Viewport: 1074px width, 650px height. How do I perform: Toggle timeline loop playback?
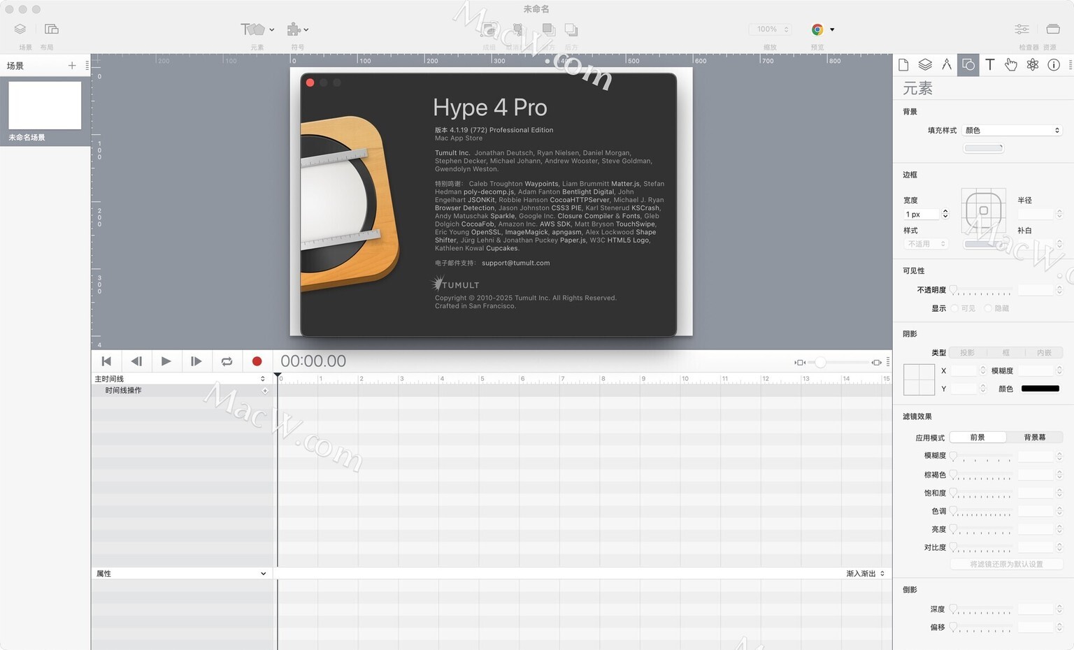pos(227,361)
